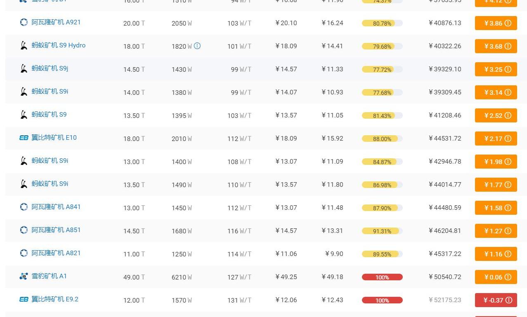Open the 翼比特矿机 E9.2 link
527x317 pixels.
point(55,299)
